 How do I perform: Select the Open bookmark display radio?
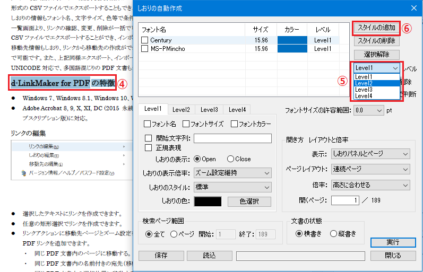click(197, 159)
